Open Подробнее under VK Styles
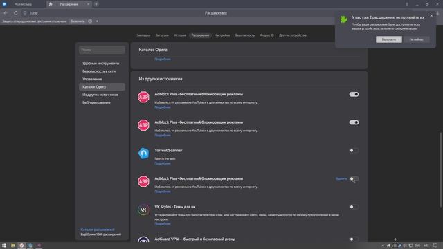 tap(163, 224)
